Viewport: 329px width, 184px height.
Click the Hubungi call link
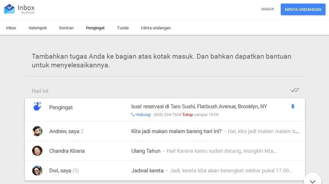pos(143,114)
